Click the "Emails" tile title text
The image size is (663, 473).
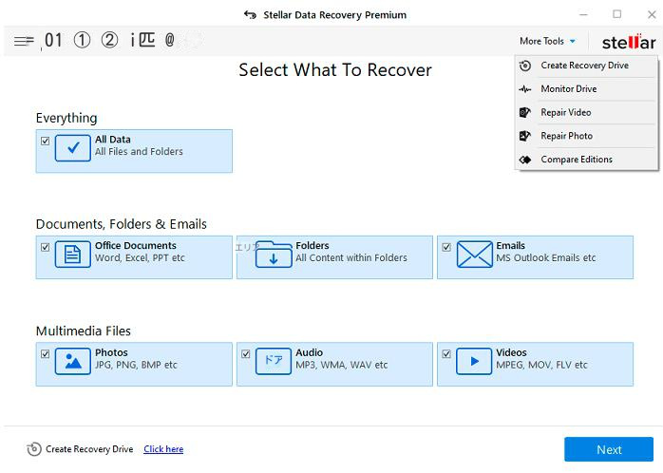tap(510, 246)
